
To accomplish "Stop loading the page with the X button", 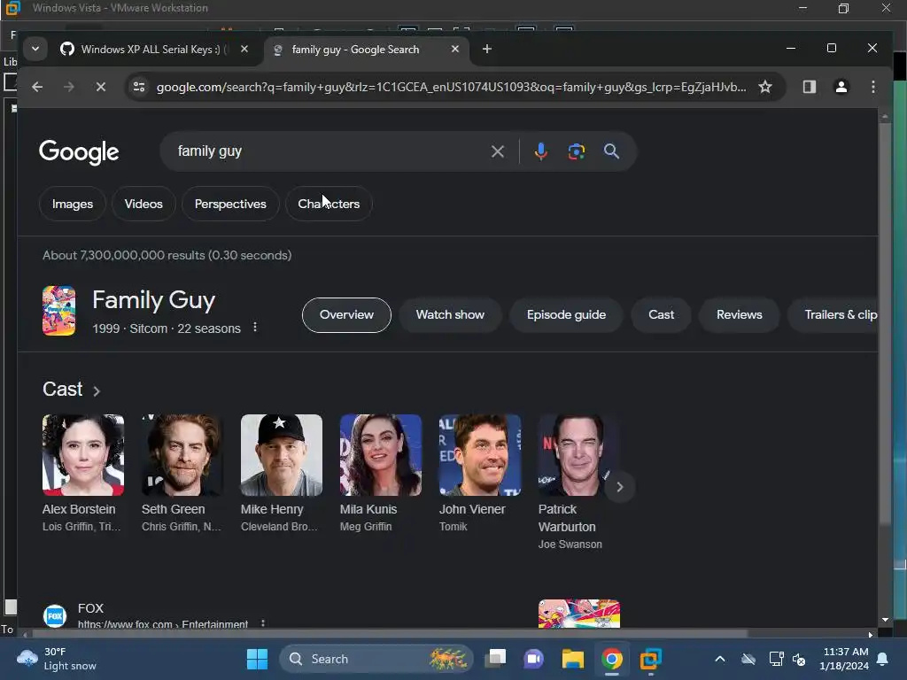I will click(x=101, y=87).
